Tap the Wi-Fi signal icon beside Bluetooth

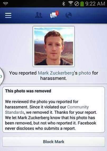point(71,4)
